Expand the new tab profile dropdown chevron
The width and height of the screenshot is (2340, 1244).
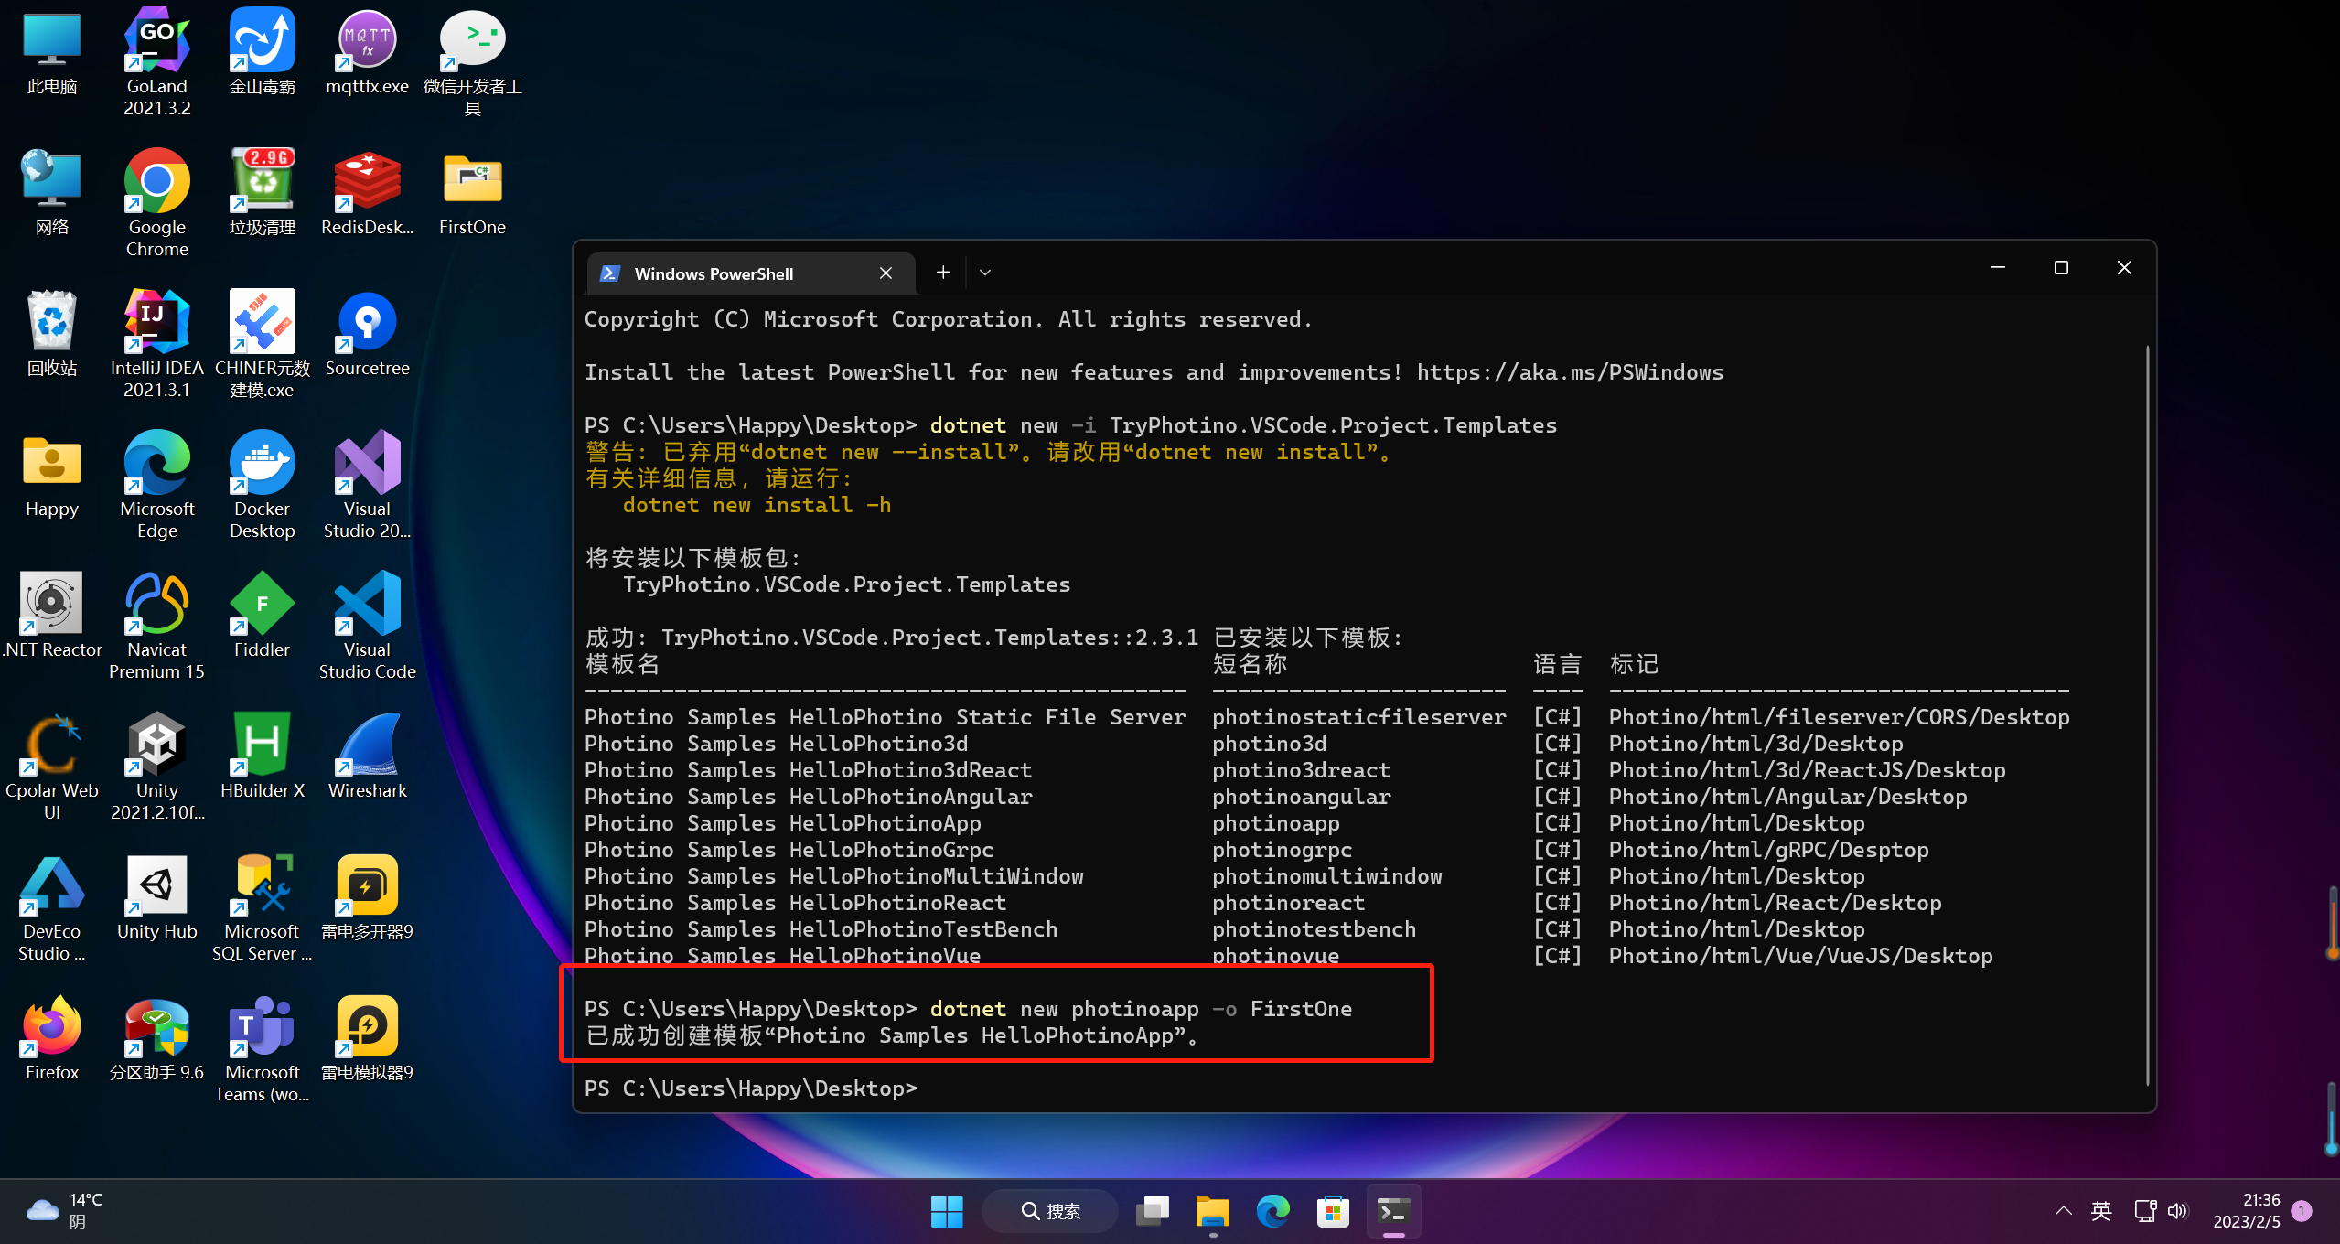click(985, 273)
